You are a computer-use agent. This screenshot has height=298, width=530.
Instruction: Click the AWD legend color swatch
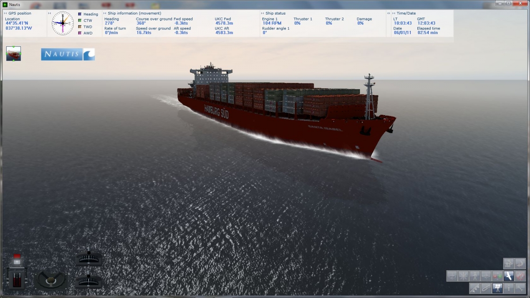click(79, 33)
